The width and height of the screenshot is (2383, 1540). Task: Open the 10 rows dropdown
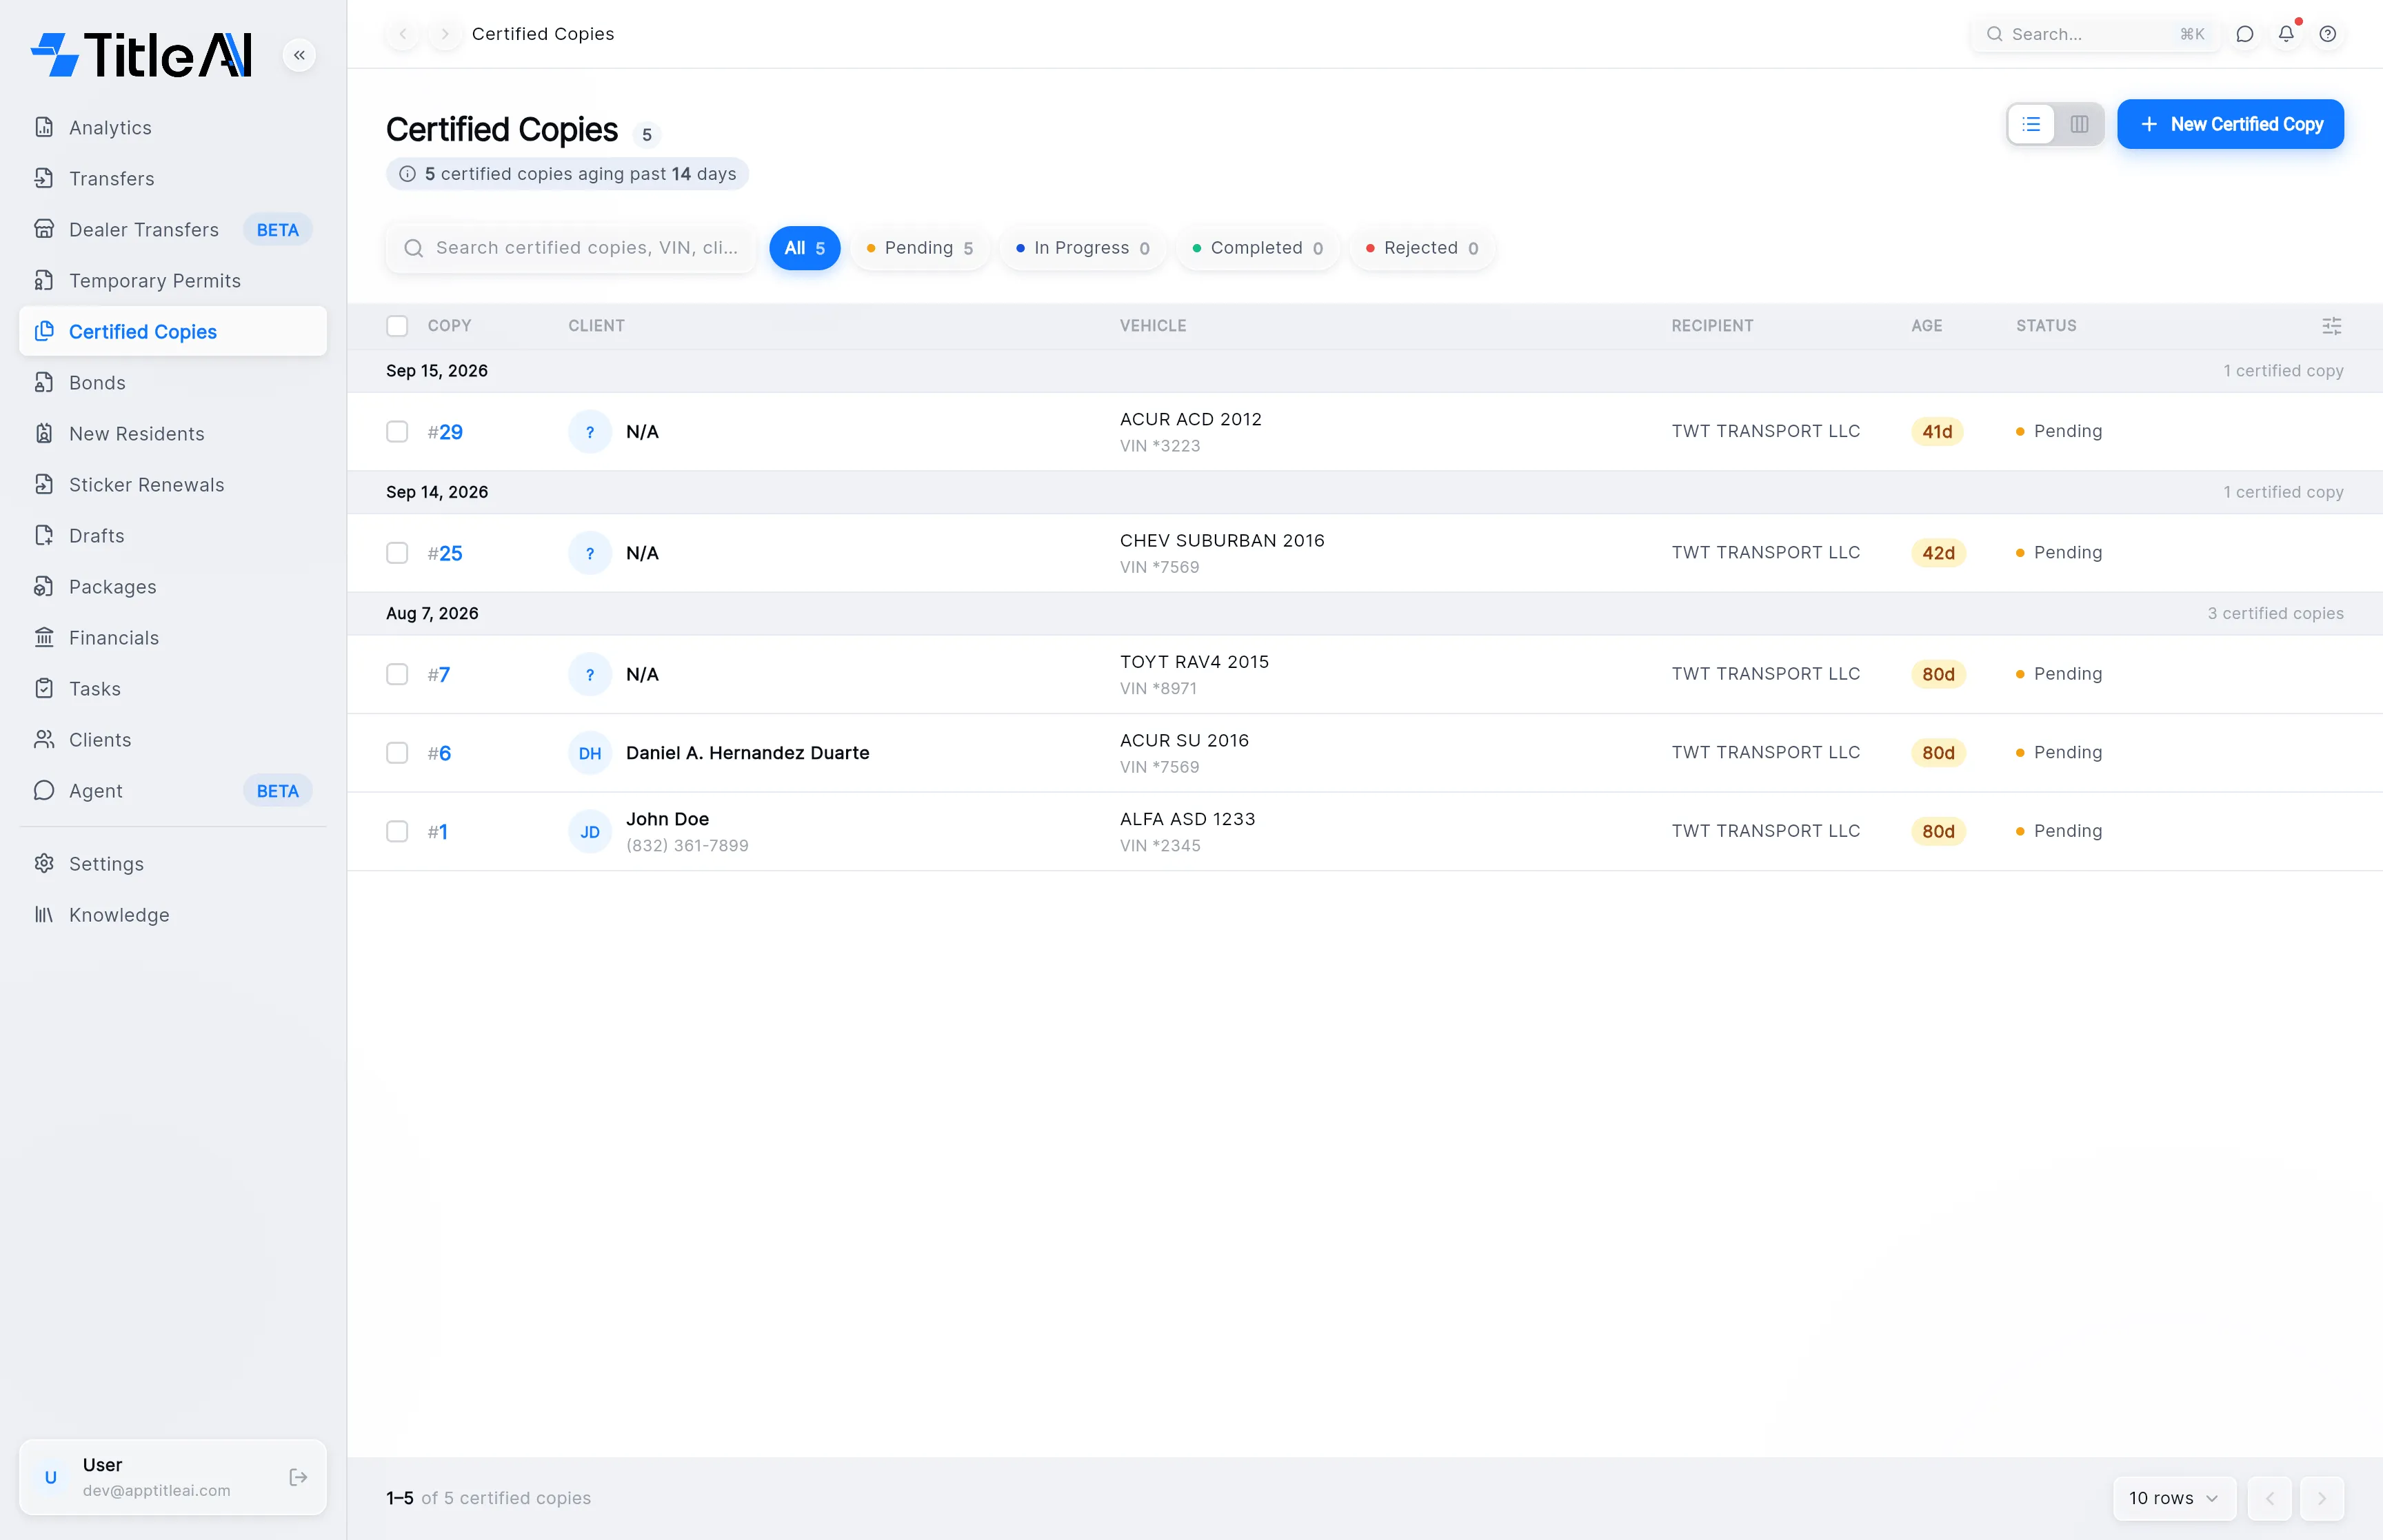click(x=2174, y=1498)
